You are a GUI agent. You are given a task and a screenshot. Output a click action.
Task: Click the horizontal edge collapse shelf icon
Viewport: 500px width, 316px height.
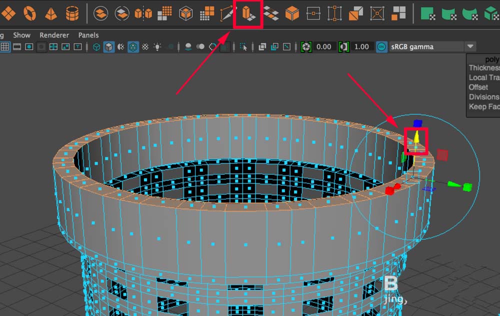(x=313, y=13)
